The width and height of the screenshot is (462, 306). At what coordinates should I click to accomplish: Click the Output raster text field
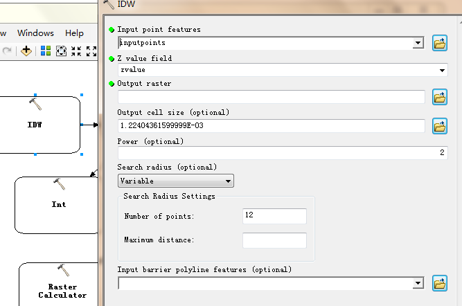tap(272, 97)
